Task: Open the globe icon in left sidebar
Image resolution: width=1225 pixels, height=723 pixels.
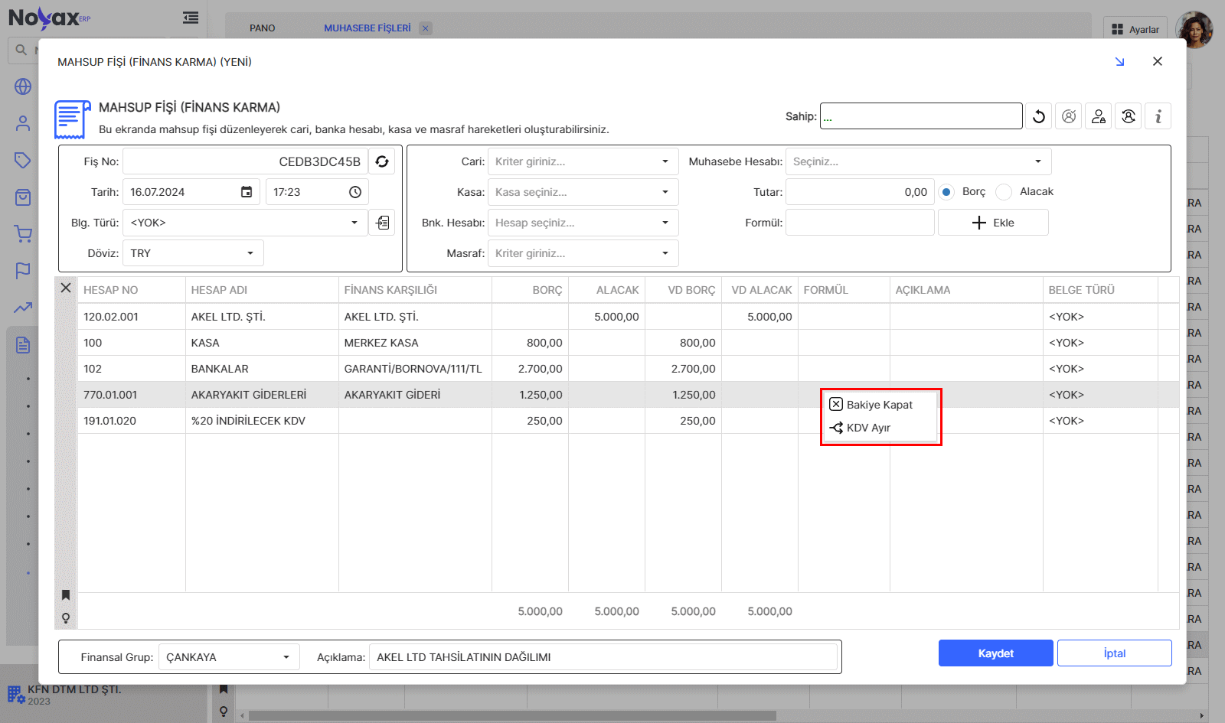Action: pyautogui.click(x=23, y=86)
